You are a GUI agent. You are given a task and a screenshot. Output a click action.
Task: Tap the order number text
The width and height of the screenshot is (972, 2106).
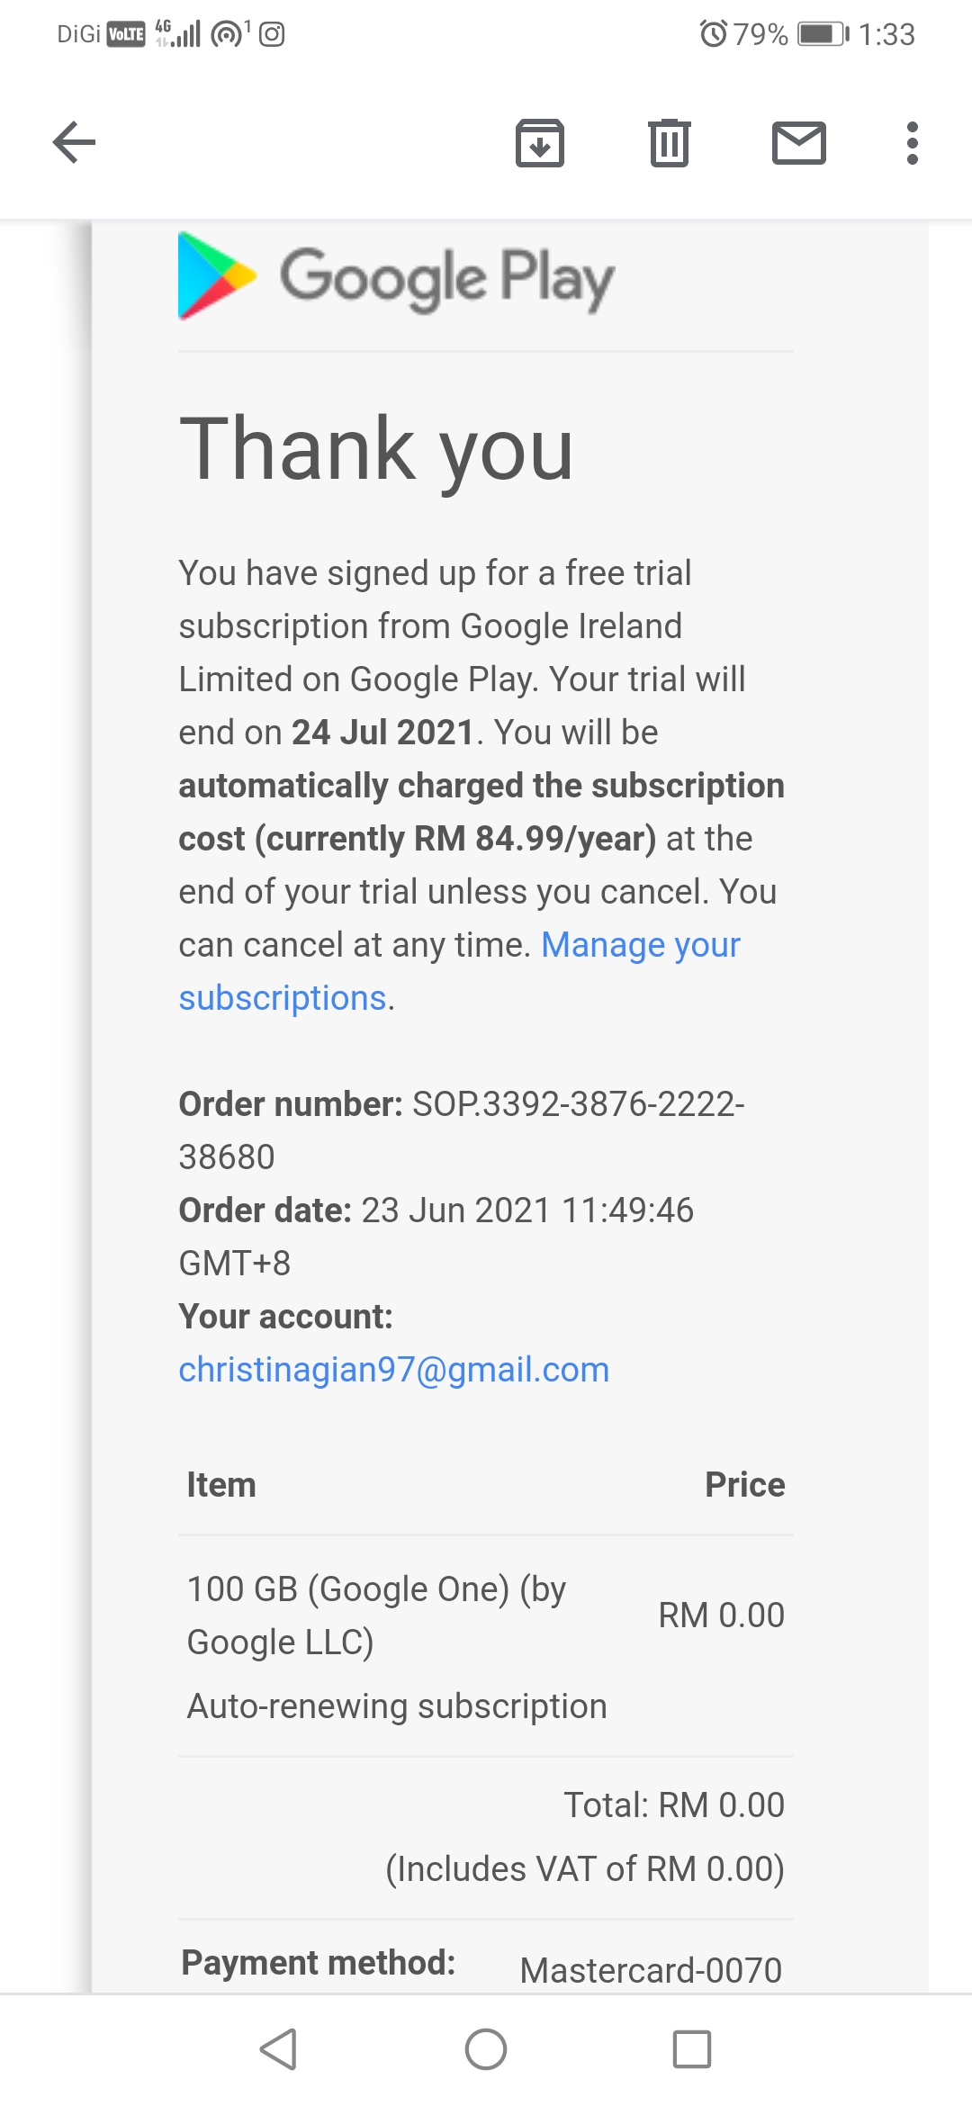coord(462,1130)
